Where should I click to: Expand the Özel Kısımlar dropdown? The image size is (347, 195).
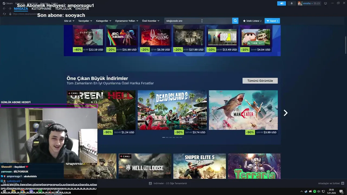(151, 21)
